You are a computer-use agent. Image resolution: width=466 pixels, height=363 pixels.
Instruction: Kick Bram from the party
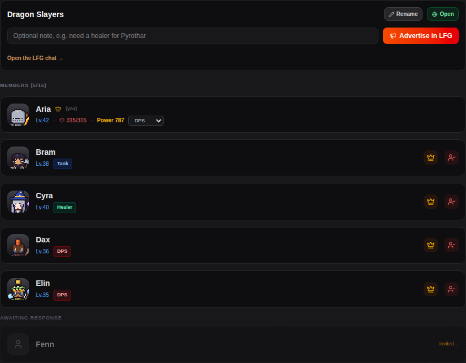click(452, 158)
